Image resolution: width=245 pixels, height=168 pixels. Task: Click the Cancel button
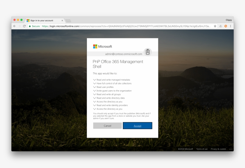point(108,126)
